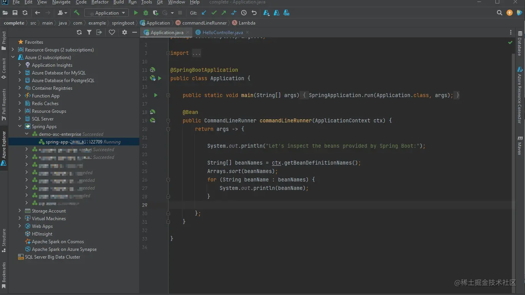Click the Save All floppy disk icon
525x295 pixels.
(x=15, y=13)
